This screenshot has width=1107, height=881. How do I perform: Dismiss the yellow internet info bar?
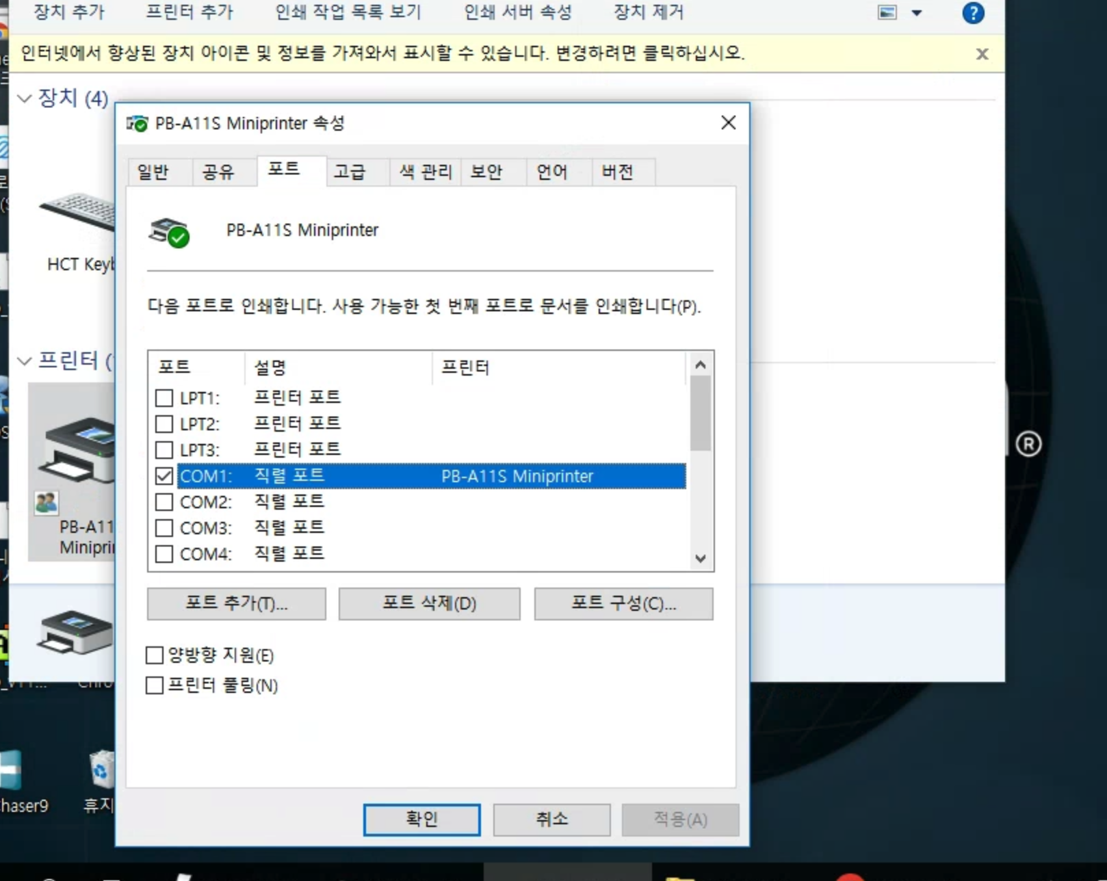tap(982, 54)
